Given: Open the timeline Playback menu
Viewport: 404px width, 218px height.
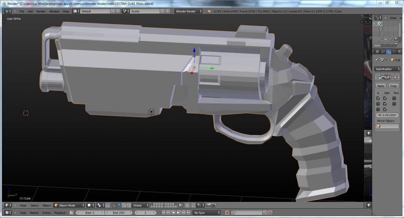Looking at the screenshot, I should (60, 213).
